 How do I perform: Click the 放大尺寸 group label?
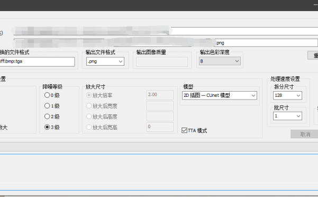(x=95, y=87)
